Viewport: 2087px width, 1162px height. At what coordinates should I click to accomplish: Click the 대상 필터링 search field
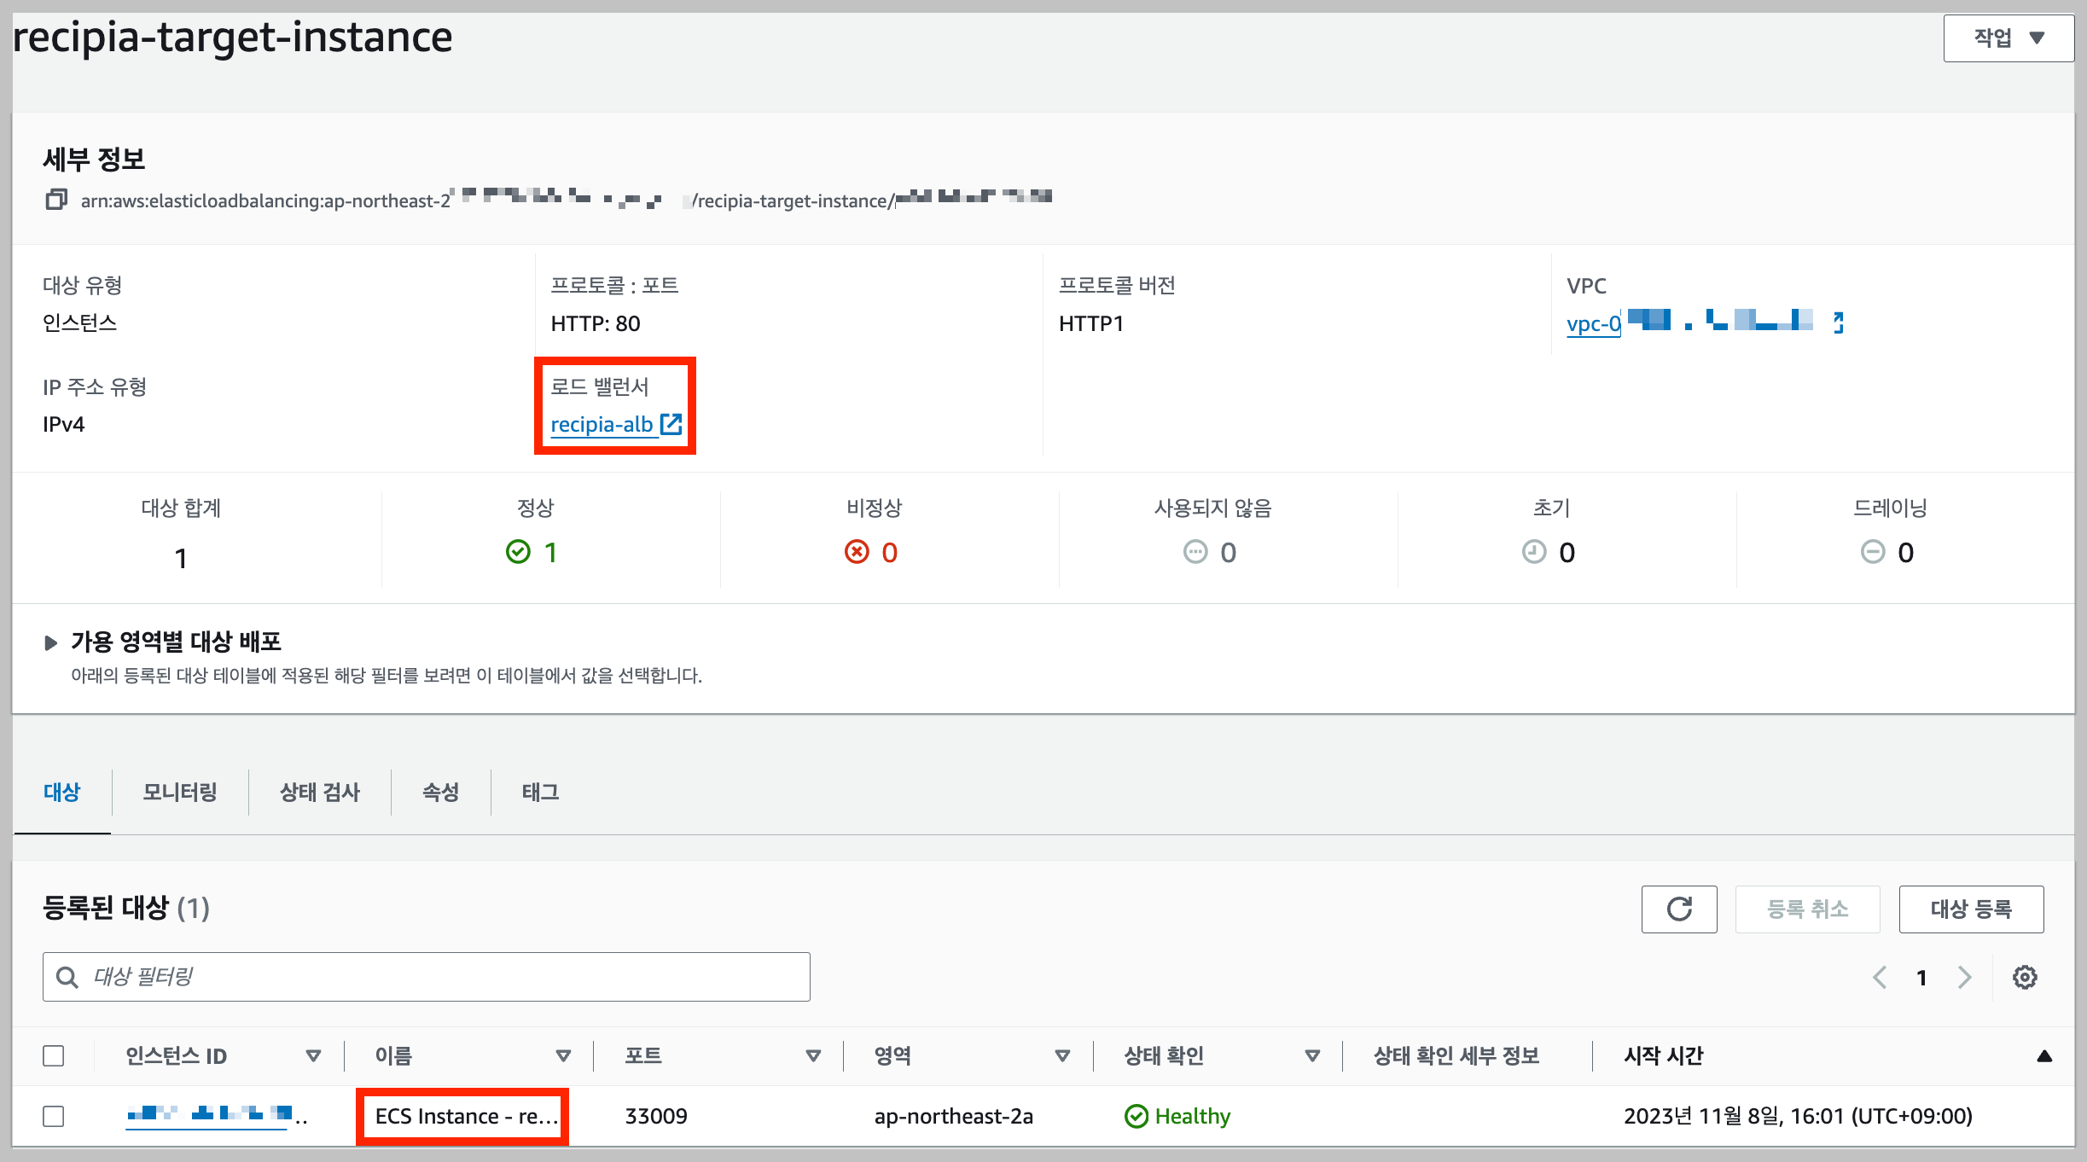pos(427,977)
